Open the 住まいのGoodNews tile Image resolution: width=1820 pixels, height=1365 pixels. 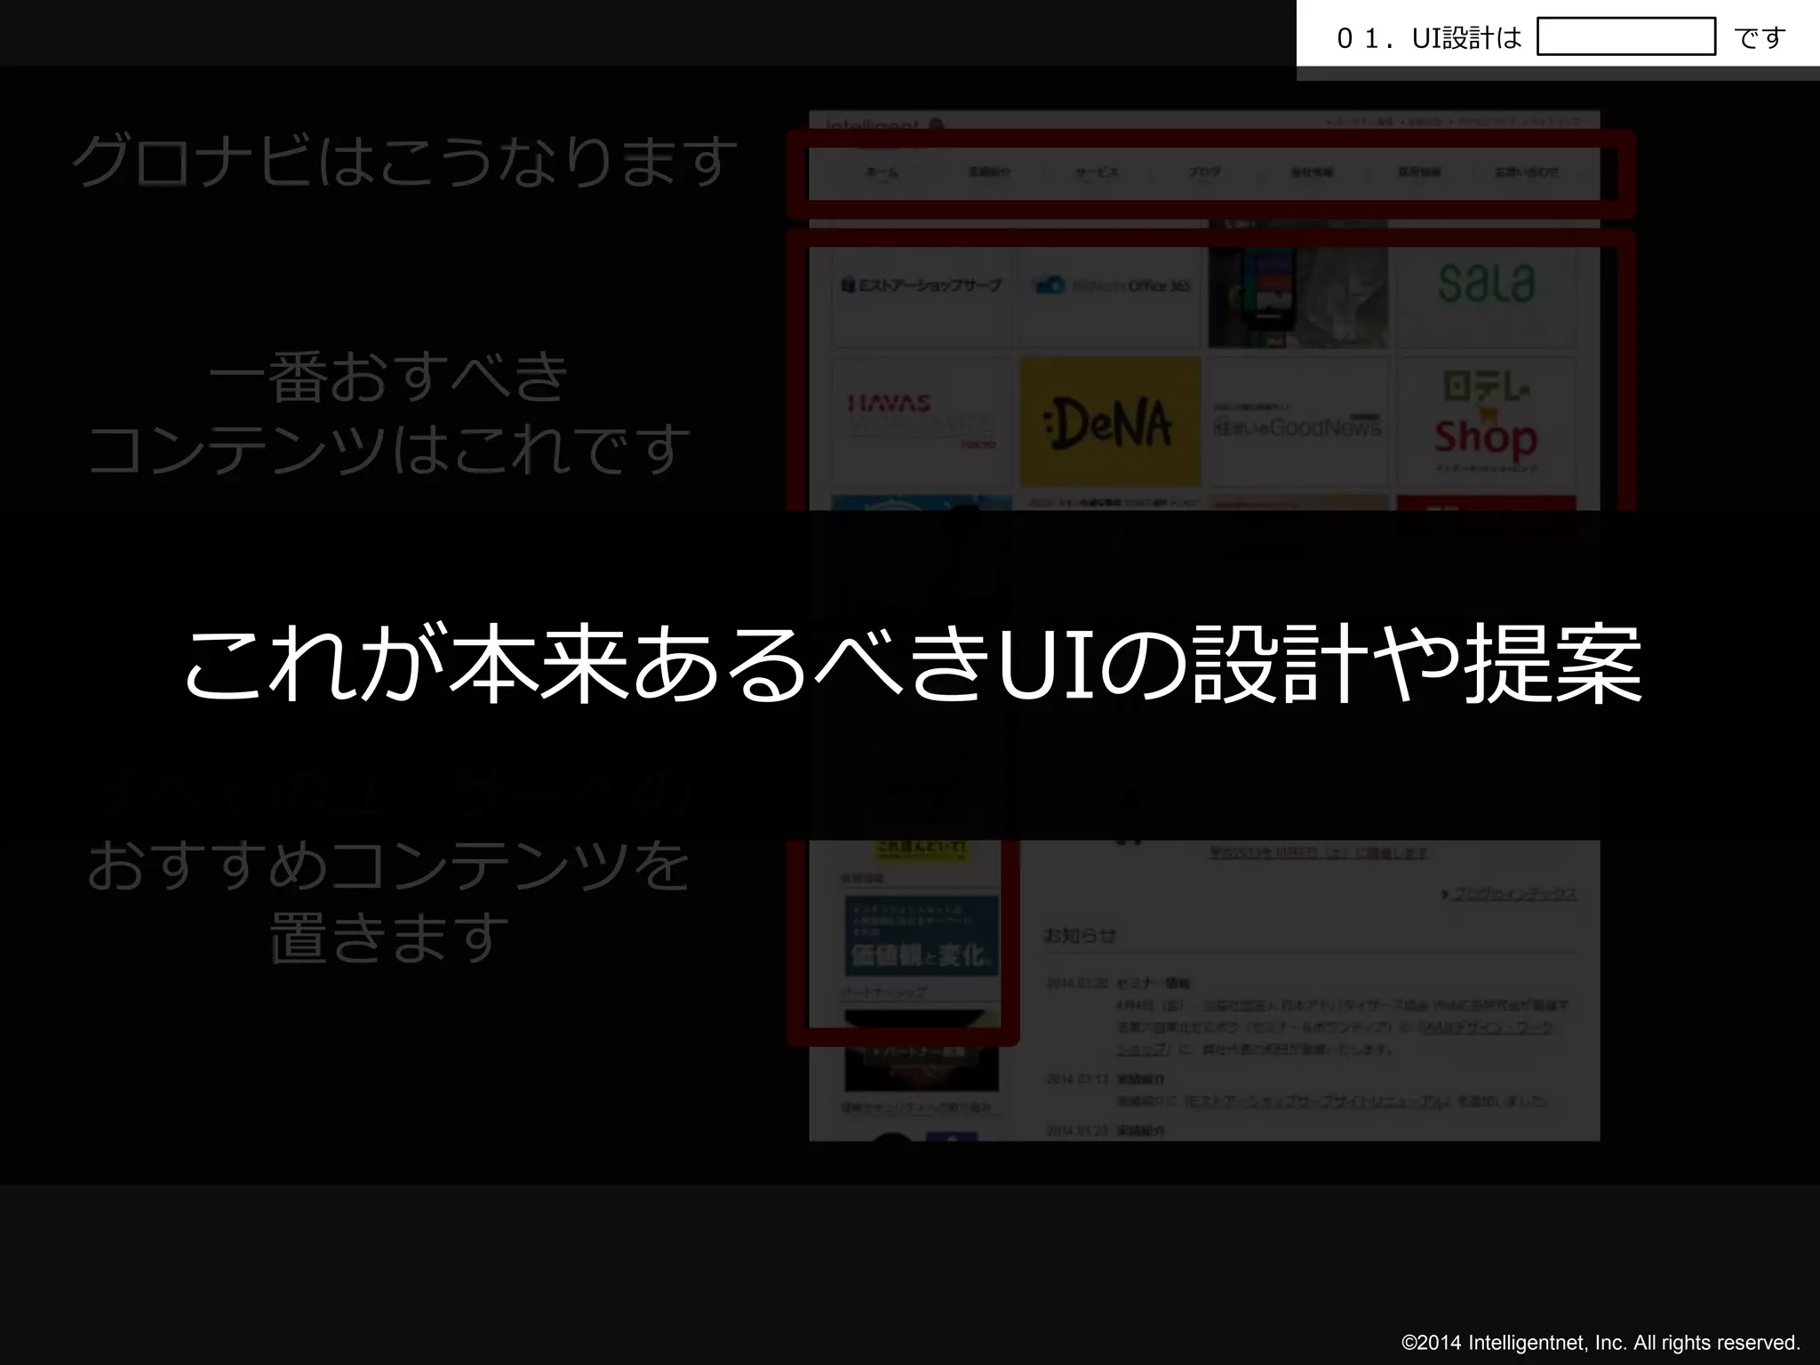(x=1297, y=422)
